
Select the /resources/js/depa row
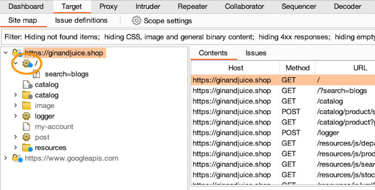pos(283,143)
